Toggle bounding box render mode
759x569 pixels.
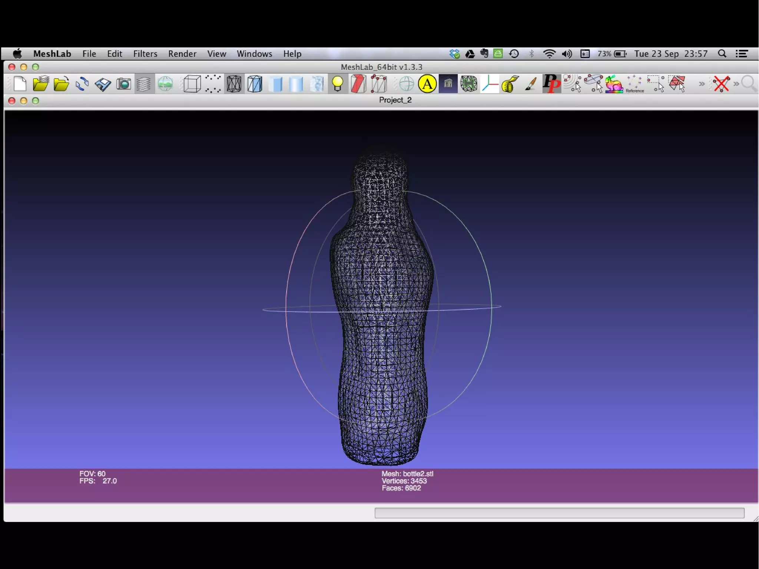click(x=192, y=84)
